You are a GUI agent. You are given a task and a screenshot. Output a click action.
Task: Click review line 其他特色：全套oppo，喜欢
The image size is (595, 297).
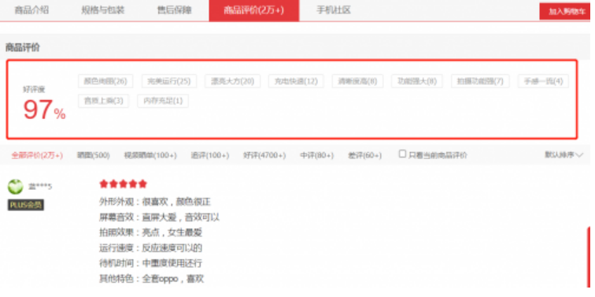(x=152, y=279)
